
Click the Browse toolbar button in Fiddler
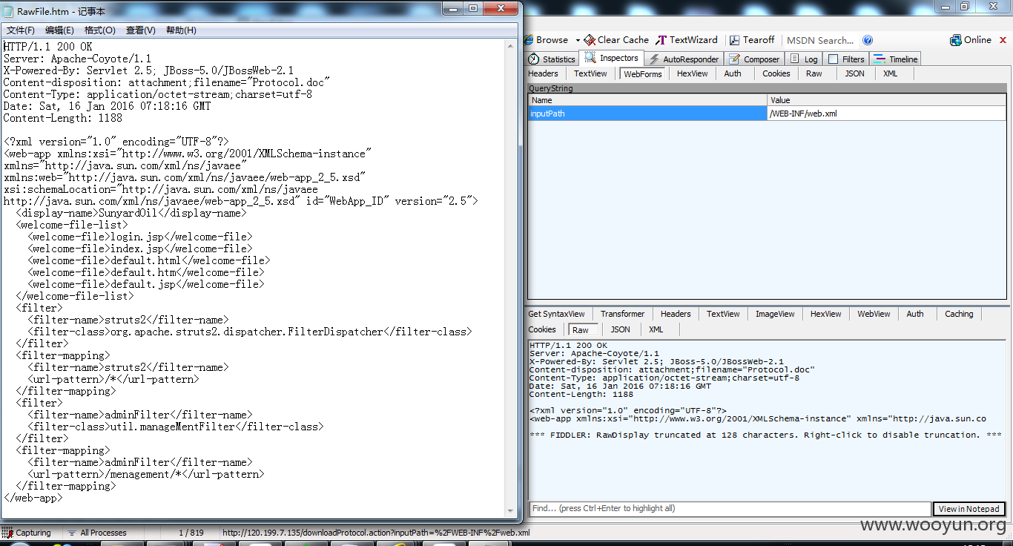coord(547,40)
